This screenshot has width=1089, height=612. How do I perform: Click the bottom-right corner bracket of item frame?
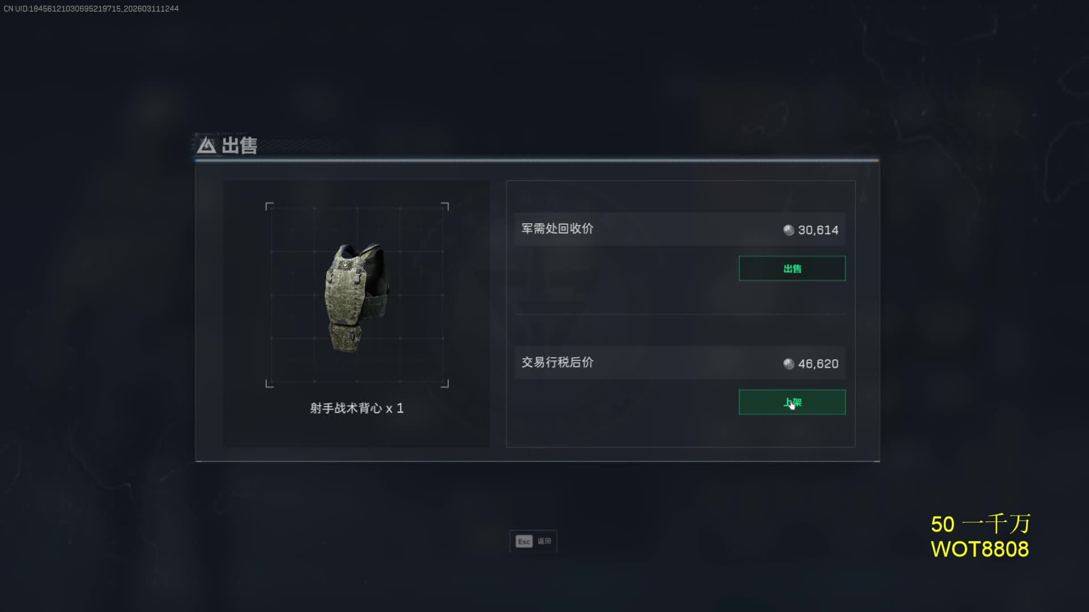(x=445, y=384)
